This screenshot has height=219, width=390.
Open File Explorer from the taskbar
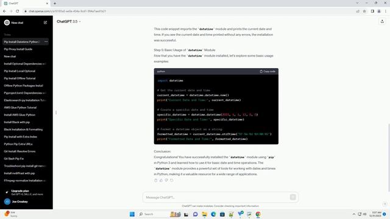(x=205, y=214)
